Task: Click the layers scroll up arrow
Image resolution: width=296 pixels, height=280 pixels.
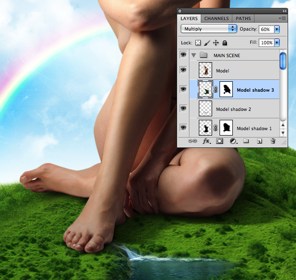Action: click(283, 125)
